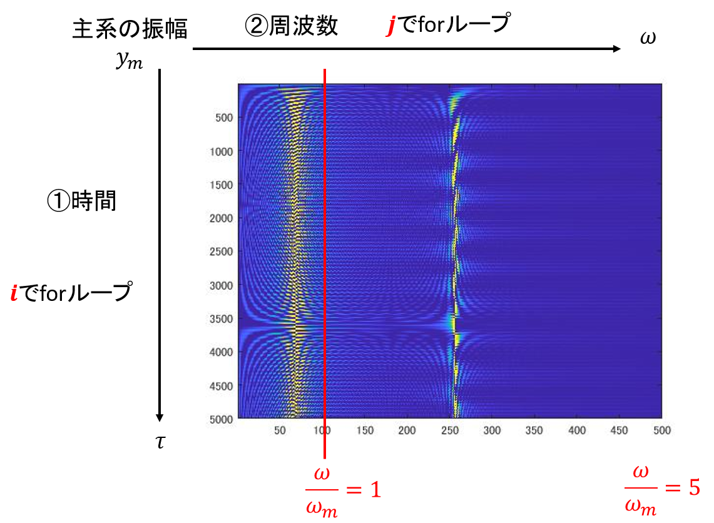This screenshot has height=523, width=714.
Task: Click the x-axis tick label 300
Action: [492, 430]
